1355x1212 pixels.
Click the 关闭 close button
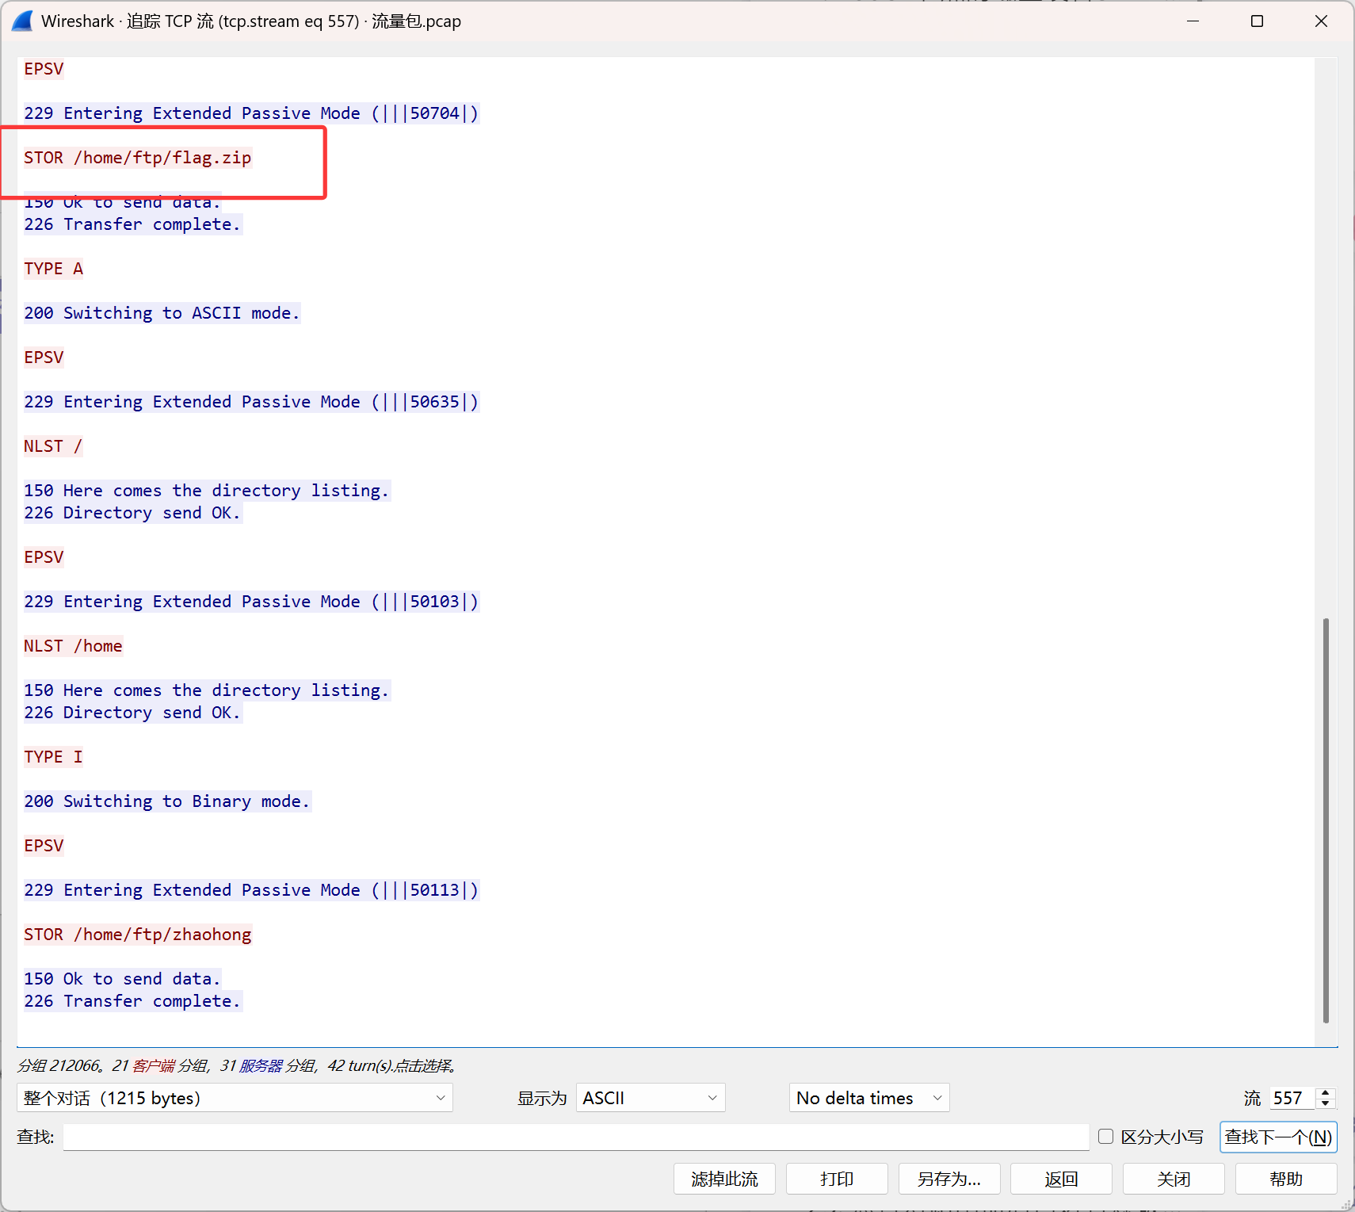pyautogui.click(x=1174, y=1179)
